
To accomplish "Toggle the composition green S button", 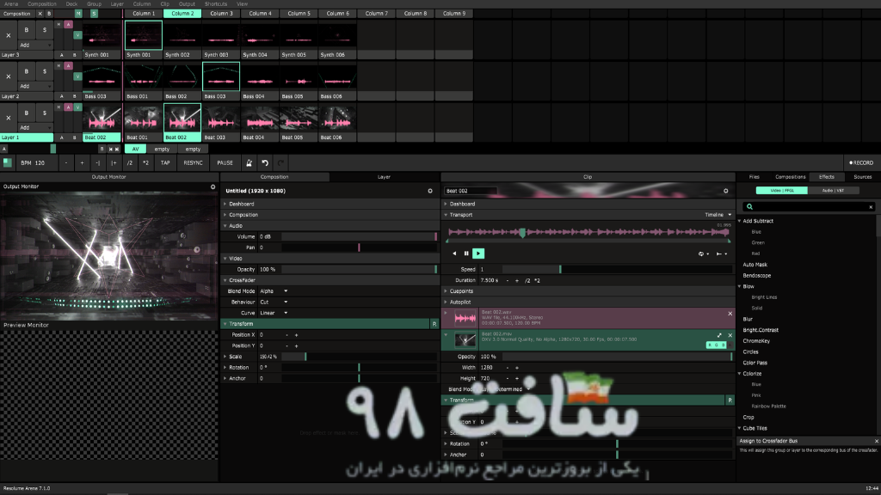I will 94,14.
